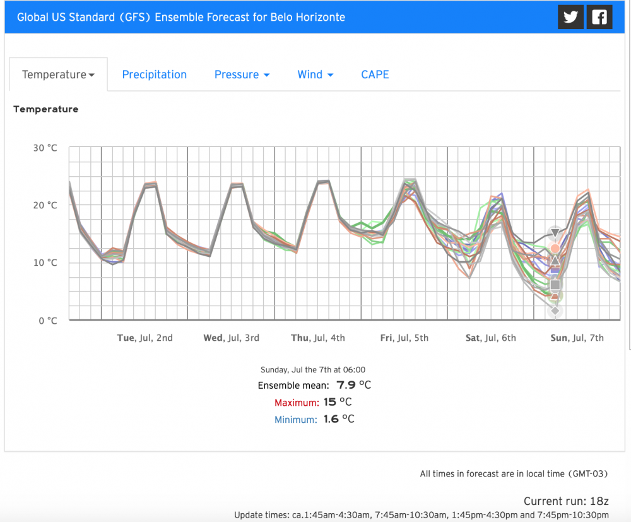Share forecast via Twitter icon
Screen dimensions: 631x522
570,17
